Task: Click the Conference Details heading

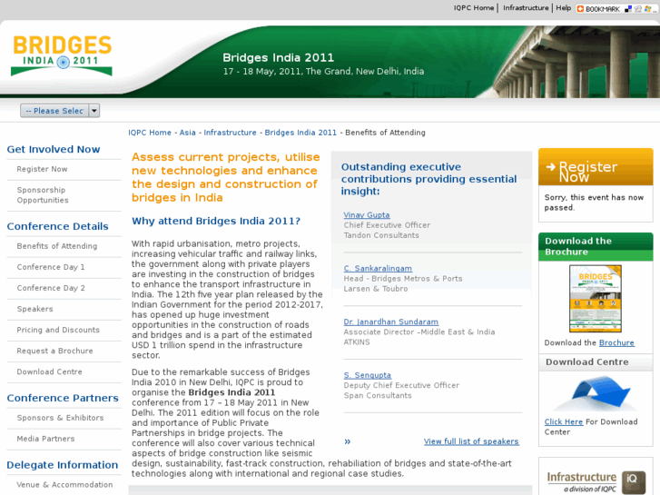Action: (58, 227)
